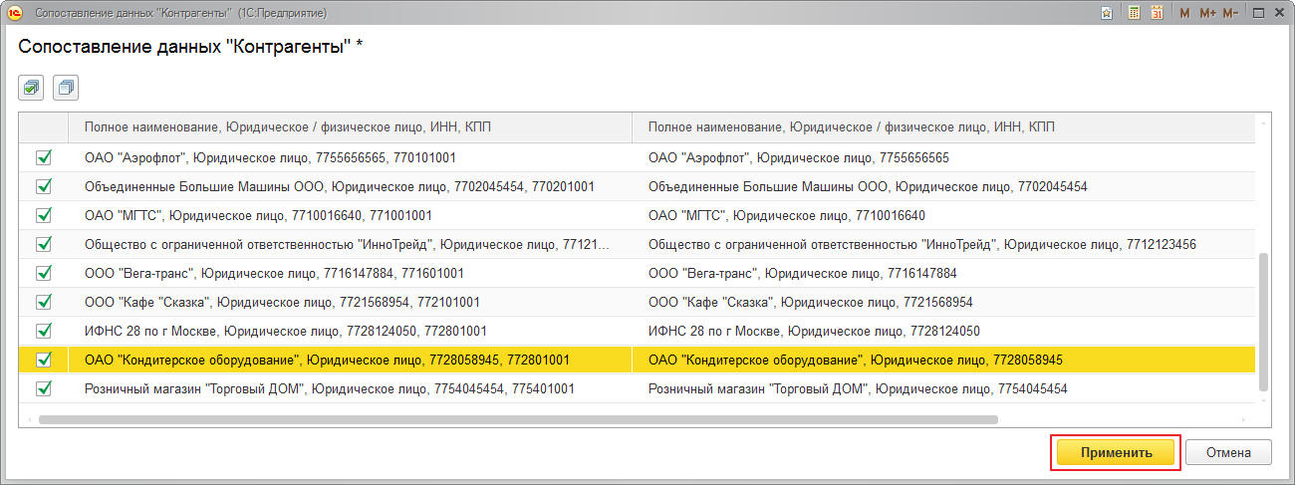Click the M+ memory add button
1295x485 pixels.
pyautogui.click(x=1206, y=13)
